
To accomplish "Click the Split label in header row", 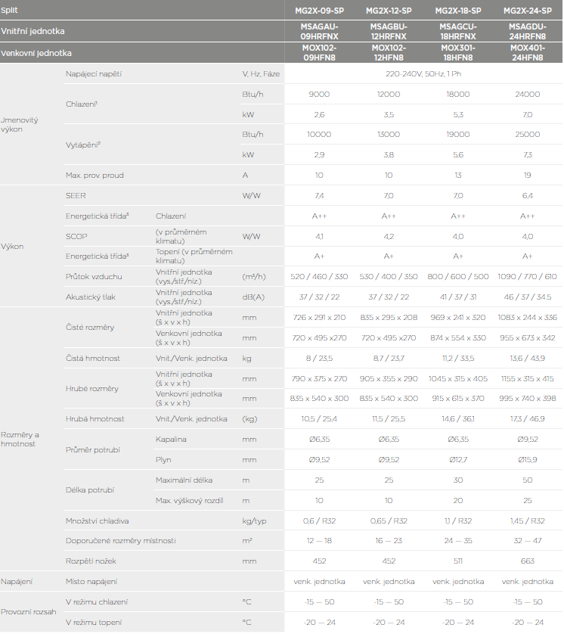I will click(10, 11).
